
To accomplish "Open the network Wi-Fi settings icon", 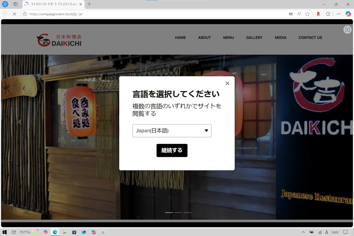I will 320,232.
